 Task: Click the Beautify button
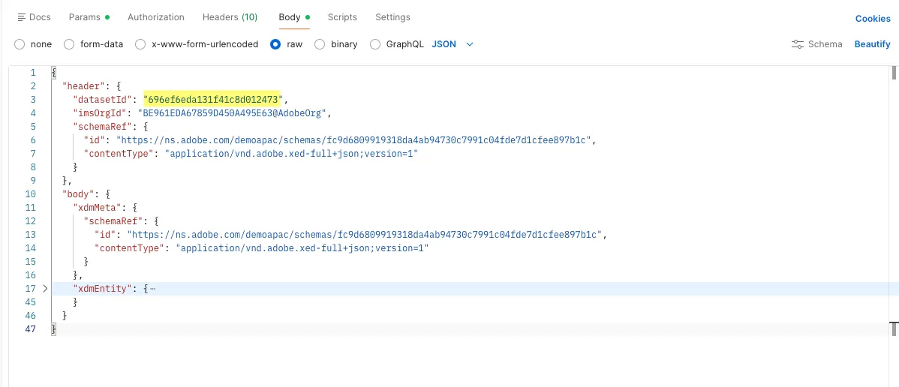(x=872, y=44)
